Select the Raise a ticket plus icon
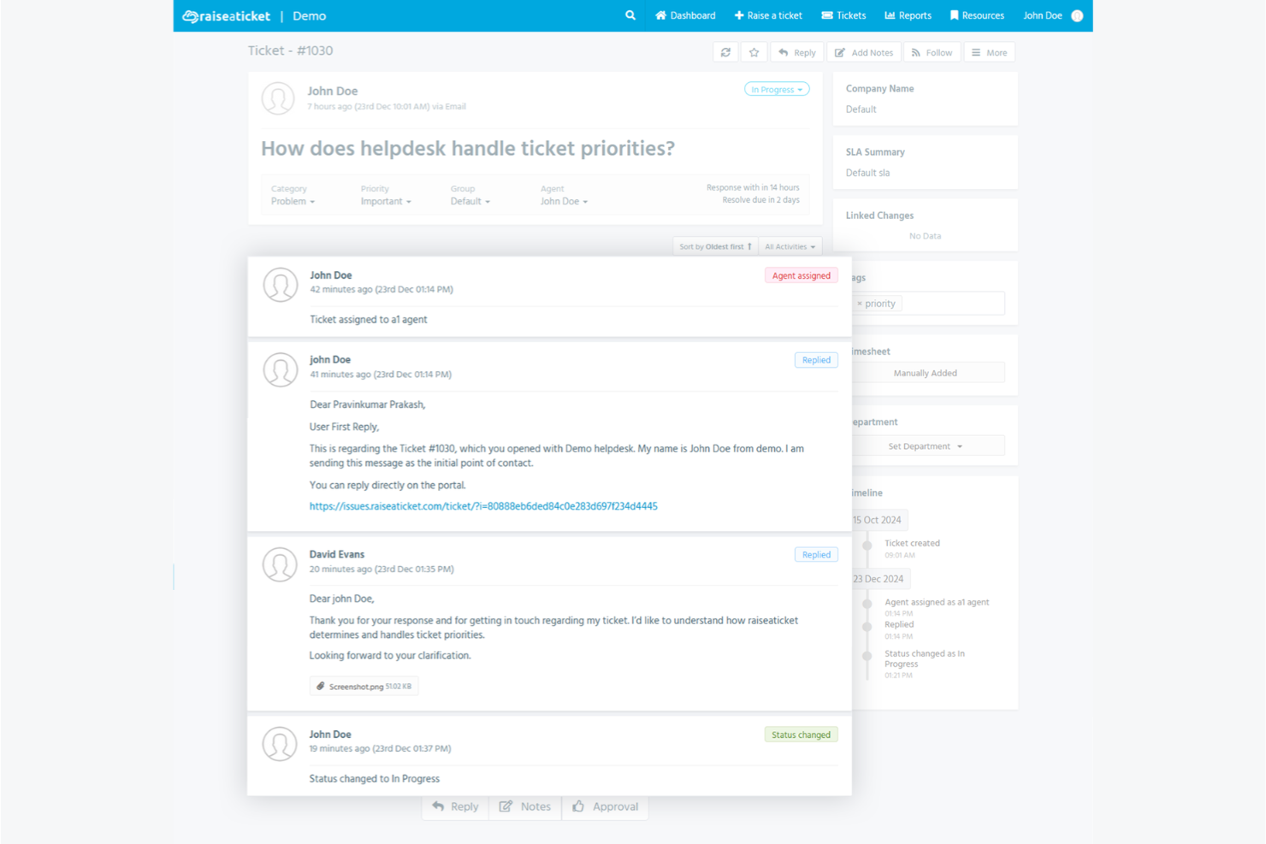The height and width of the screenshot is (844, 1266). click(x=737, y=15)
